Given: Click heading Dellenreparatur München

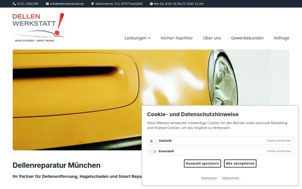Looking at the screenshot, I should coord(56,165).
